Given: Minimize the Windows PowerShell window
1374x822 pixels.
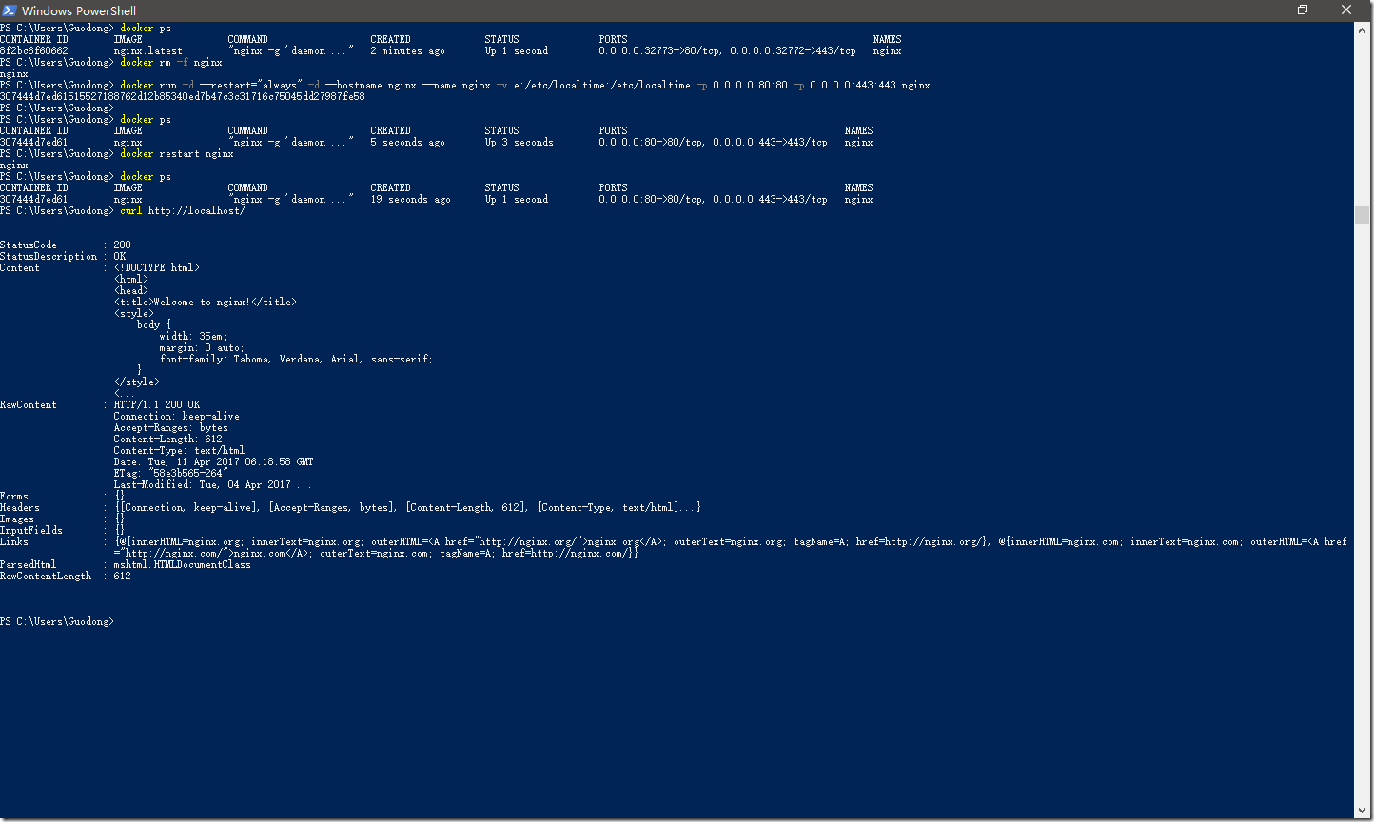Looking at the screenshot, I should point(1258,10).
